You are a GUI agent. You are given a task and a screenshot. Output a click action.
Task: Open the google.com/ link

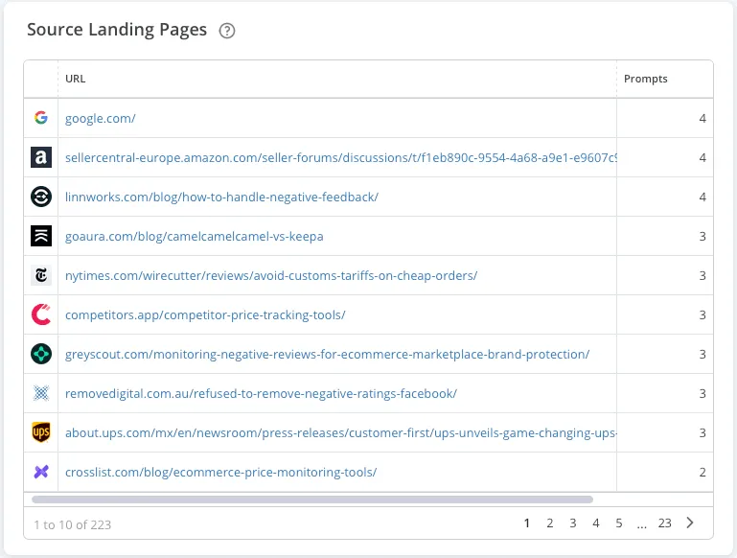pos(100,118)
